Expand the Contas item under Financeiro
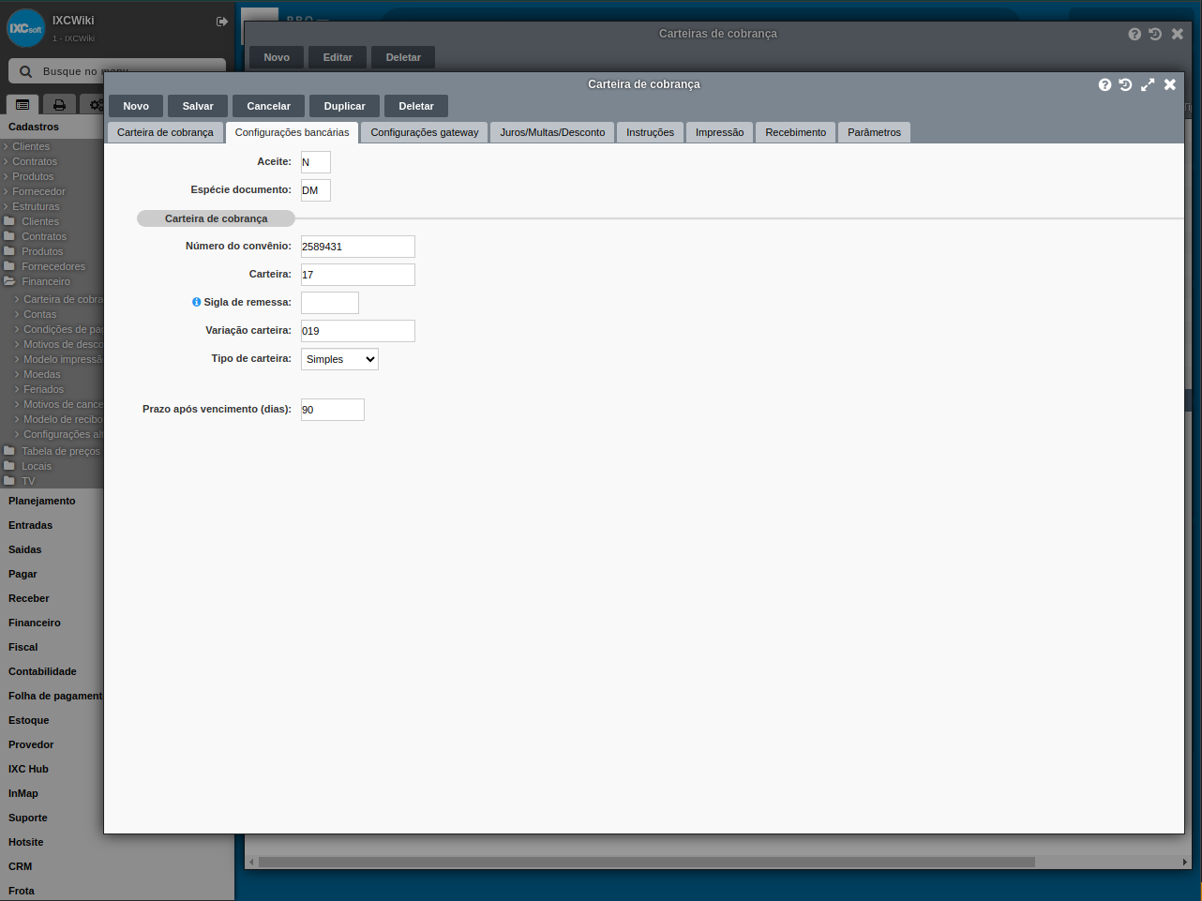 [35, 314]
